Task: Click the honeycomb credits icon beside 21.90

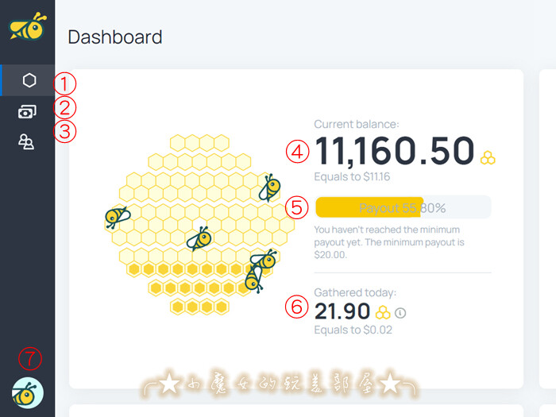Action: tap(383, 312)
